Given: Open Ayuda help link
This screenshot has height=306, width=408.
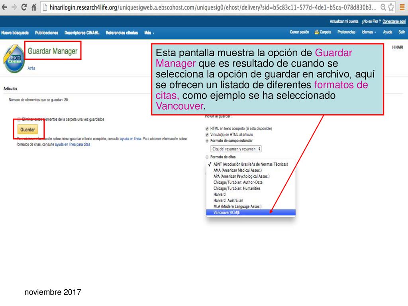Looking at the screenshot, I should point(387,32).
